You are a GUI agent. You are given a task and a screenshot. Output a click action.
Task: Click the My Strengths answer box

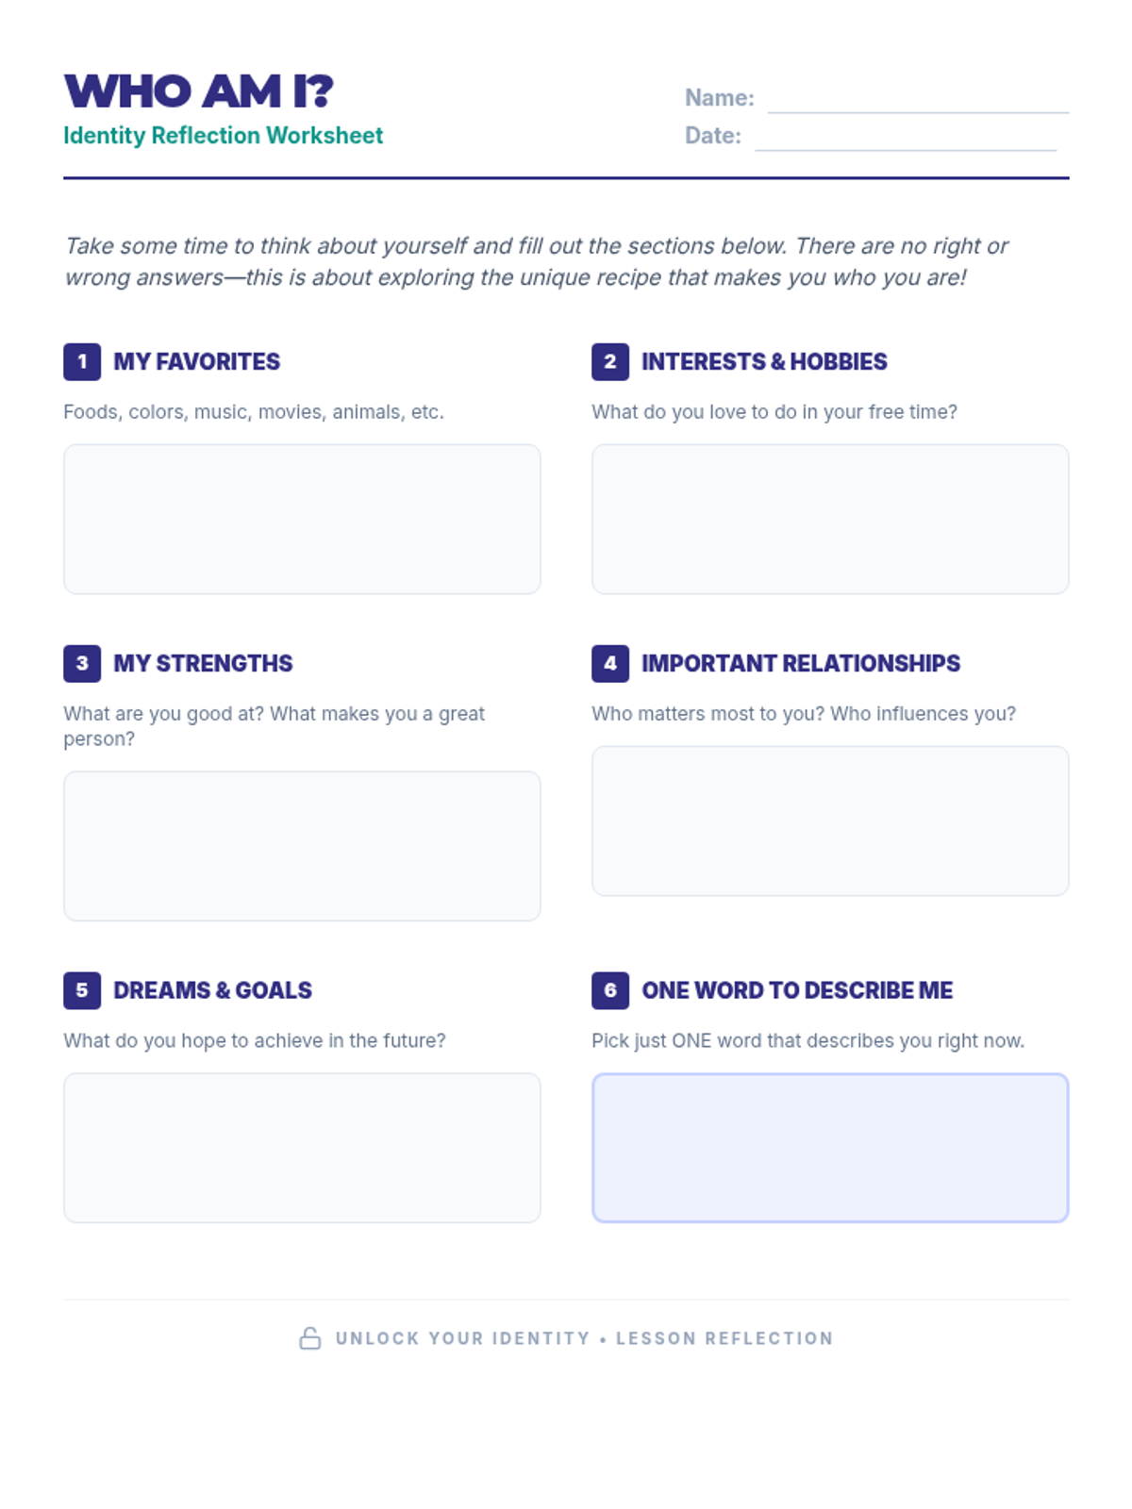click(302, 846)
